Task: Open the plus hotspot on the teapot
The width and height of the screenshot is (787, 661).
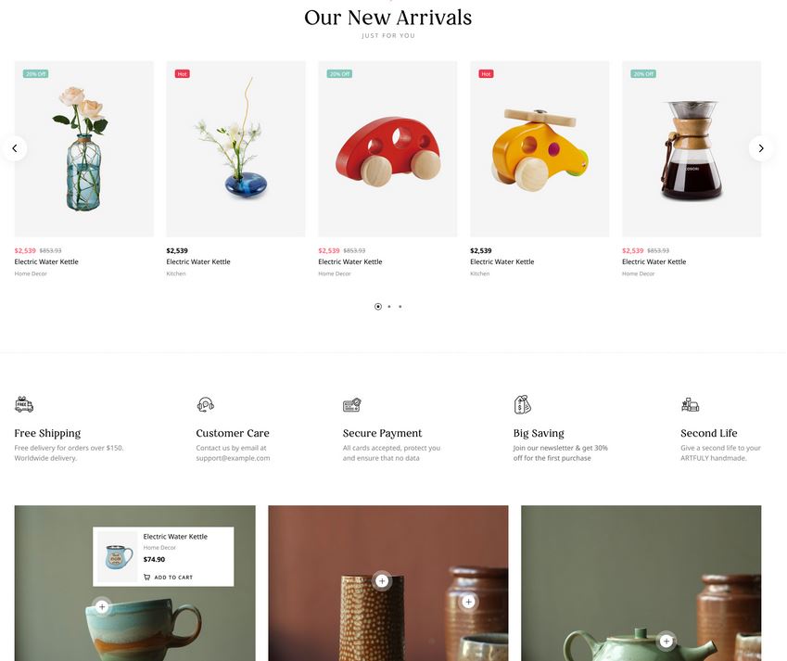Action: coord(666,641)
